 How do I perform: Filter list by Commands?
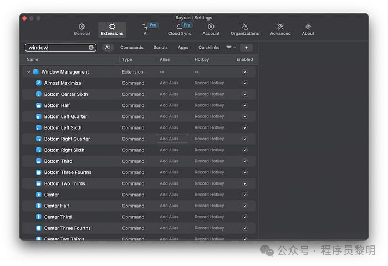(x=132, y=48)
